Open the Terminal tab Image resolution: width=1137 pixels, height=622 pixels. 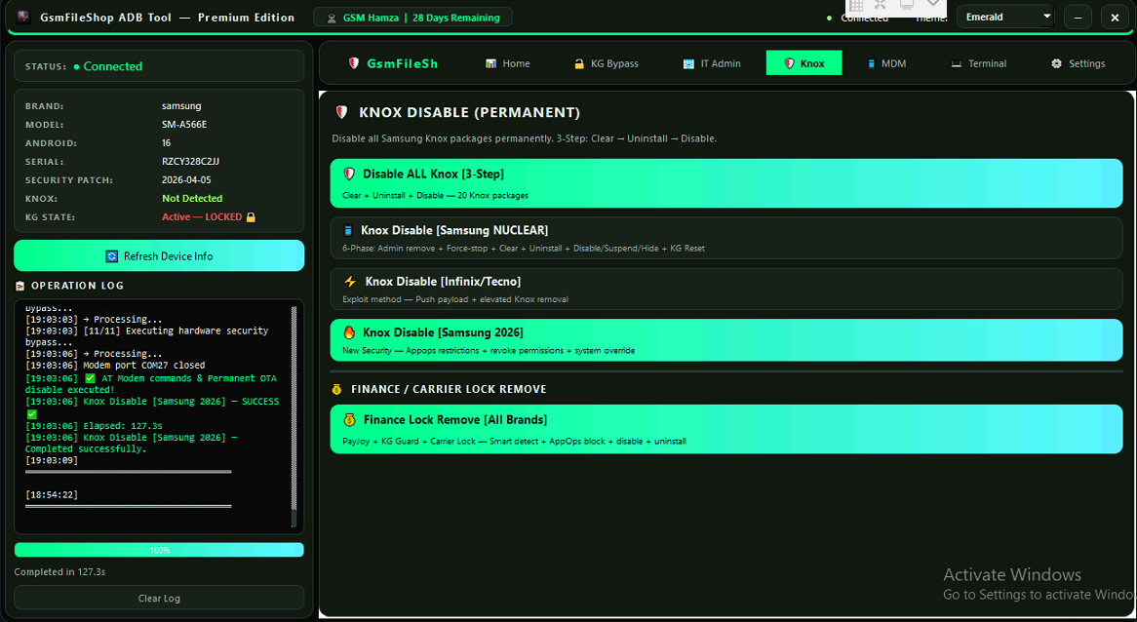tap(979, 63)
